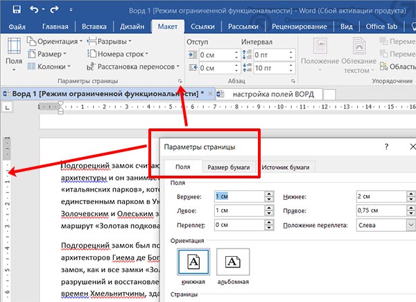Click the left indent field in Отступ
The width and height of the screenshot is (416, 302).
point(216,55)
